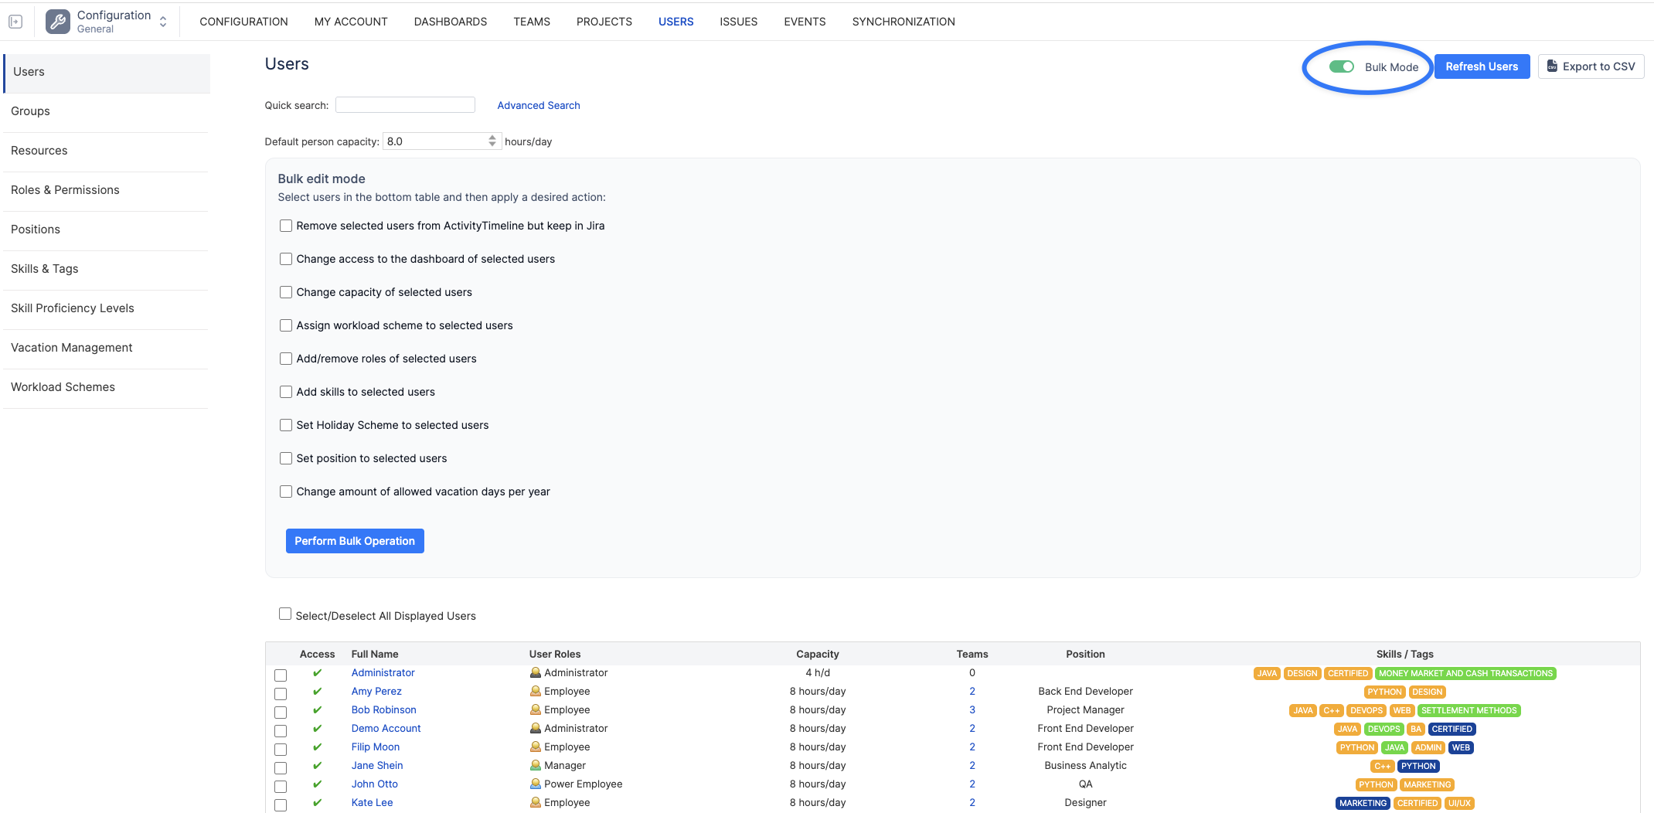Open Advanced Search options
Viewport: 1654px width, 813px height.
pyautogui.click(x=538, y=106)
